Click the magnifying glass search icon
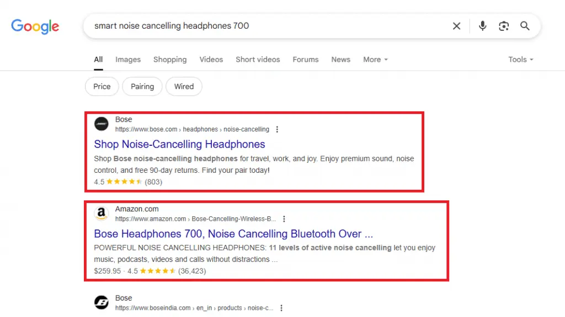Viewport: 565px width, 317px height. (525, 26)
